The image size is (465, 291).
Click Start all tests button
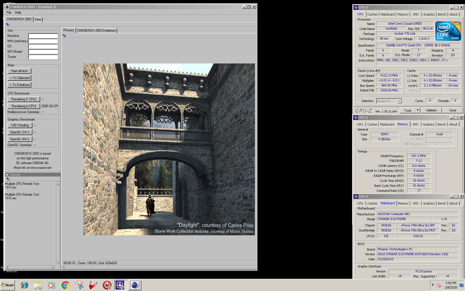[x=19, y=71]
